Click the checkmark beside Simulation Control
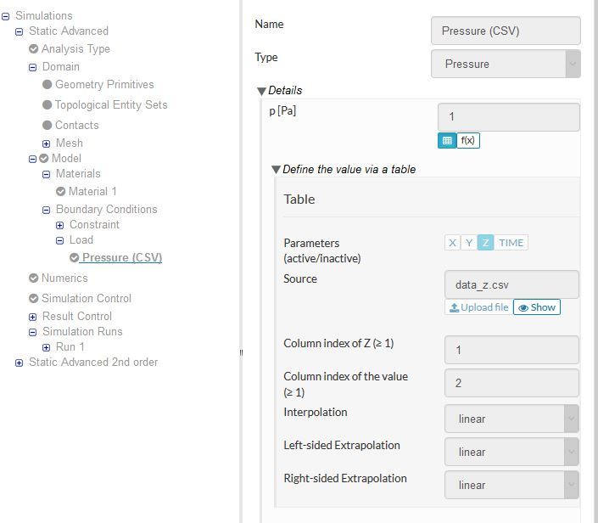598x523 pixels. (x=34, y=298)
